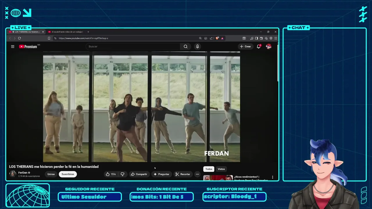Click Recortar clip button
The width and height of the screenshot is (372, 209).
(x=183, y=174)
